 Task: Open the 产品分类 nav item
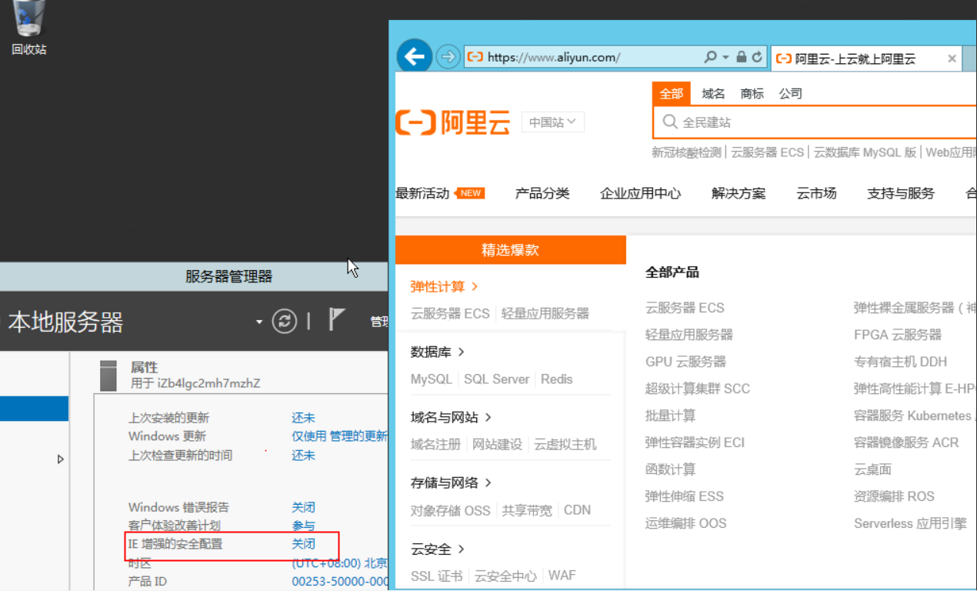tap(542, 193)
